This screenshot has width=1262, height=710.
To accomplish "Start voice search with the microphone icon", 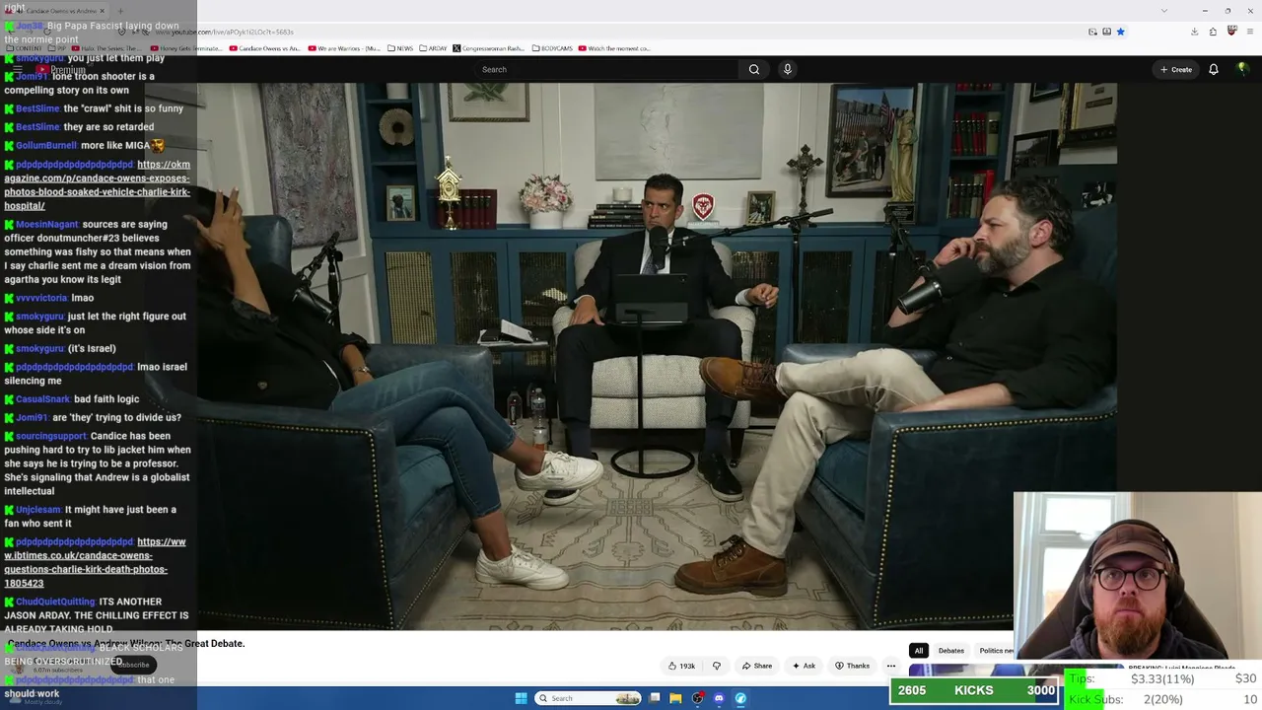I will [x=787, y=69].
